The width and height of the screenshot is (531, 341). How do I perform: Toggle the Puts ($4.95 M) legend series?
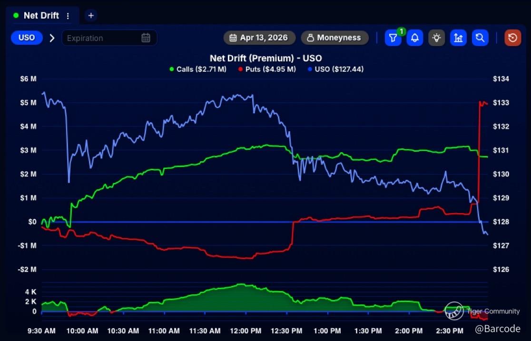(267, 69)
